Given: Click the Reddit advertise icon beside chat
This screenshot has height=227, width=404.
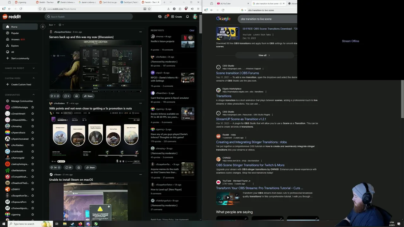Looking at the screenshot, I should (x=160, y=17).
